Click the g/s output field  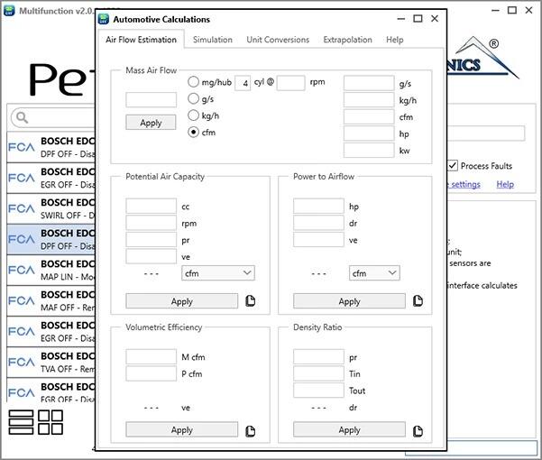point(369,83)
